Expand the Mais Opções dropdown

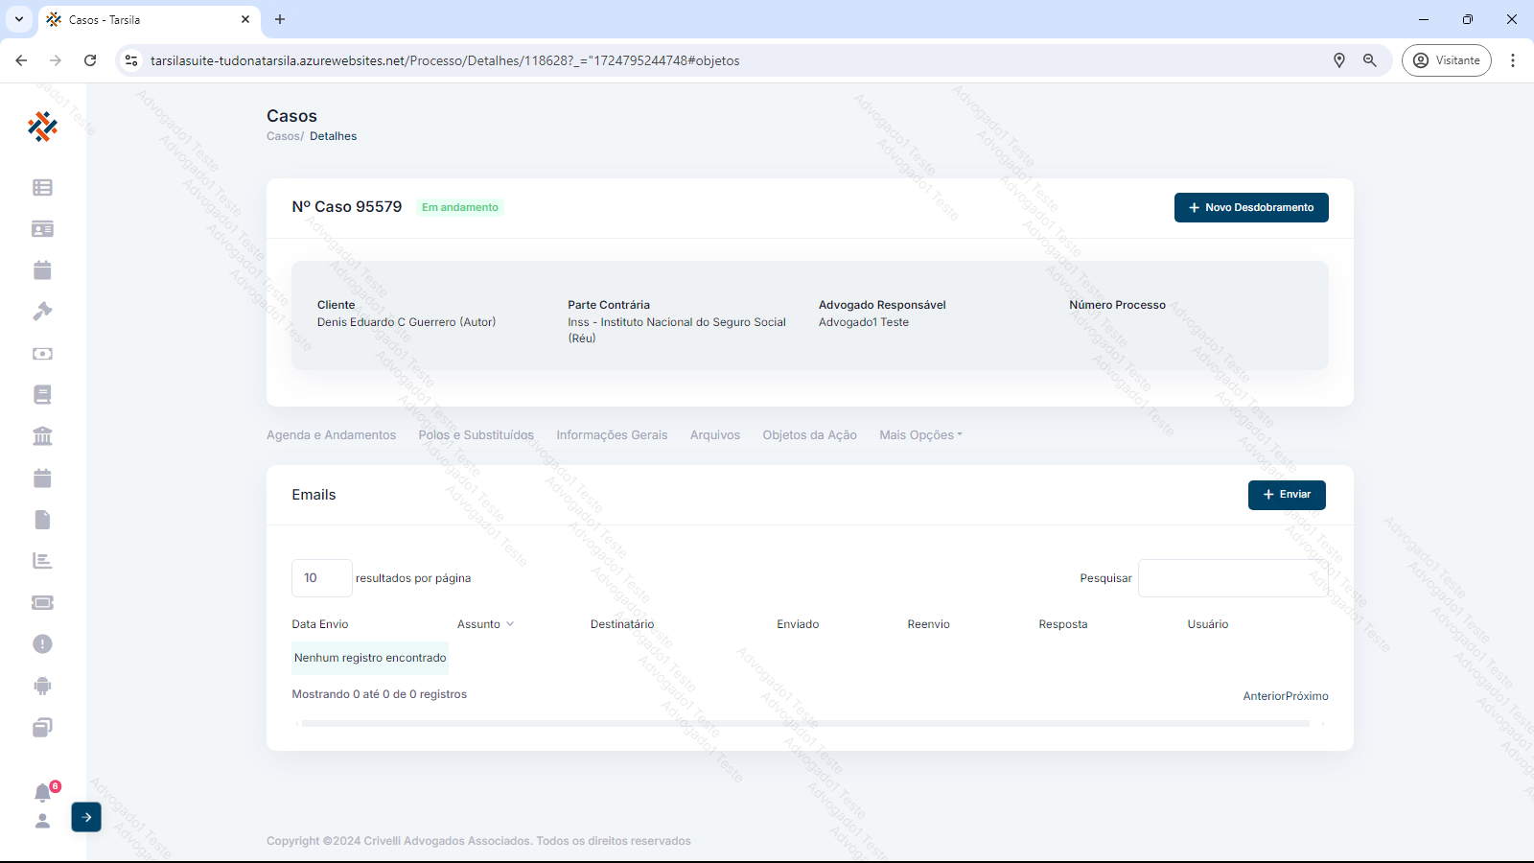[x=920, y=435]
